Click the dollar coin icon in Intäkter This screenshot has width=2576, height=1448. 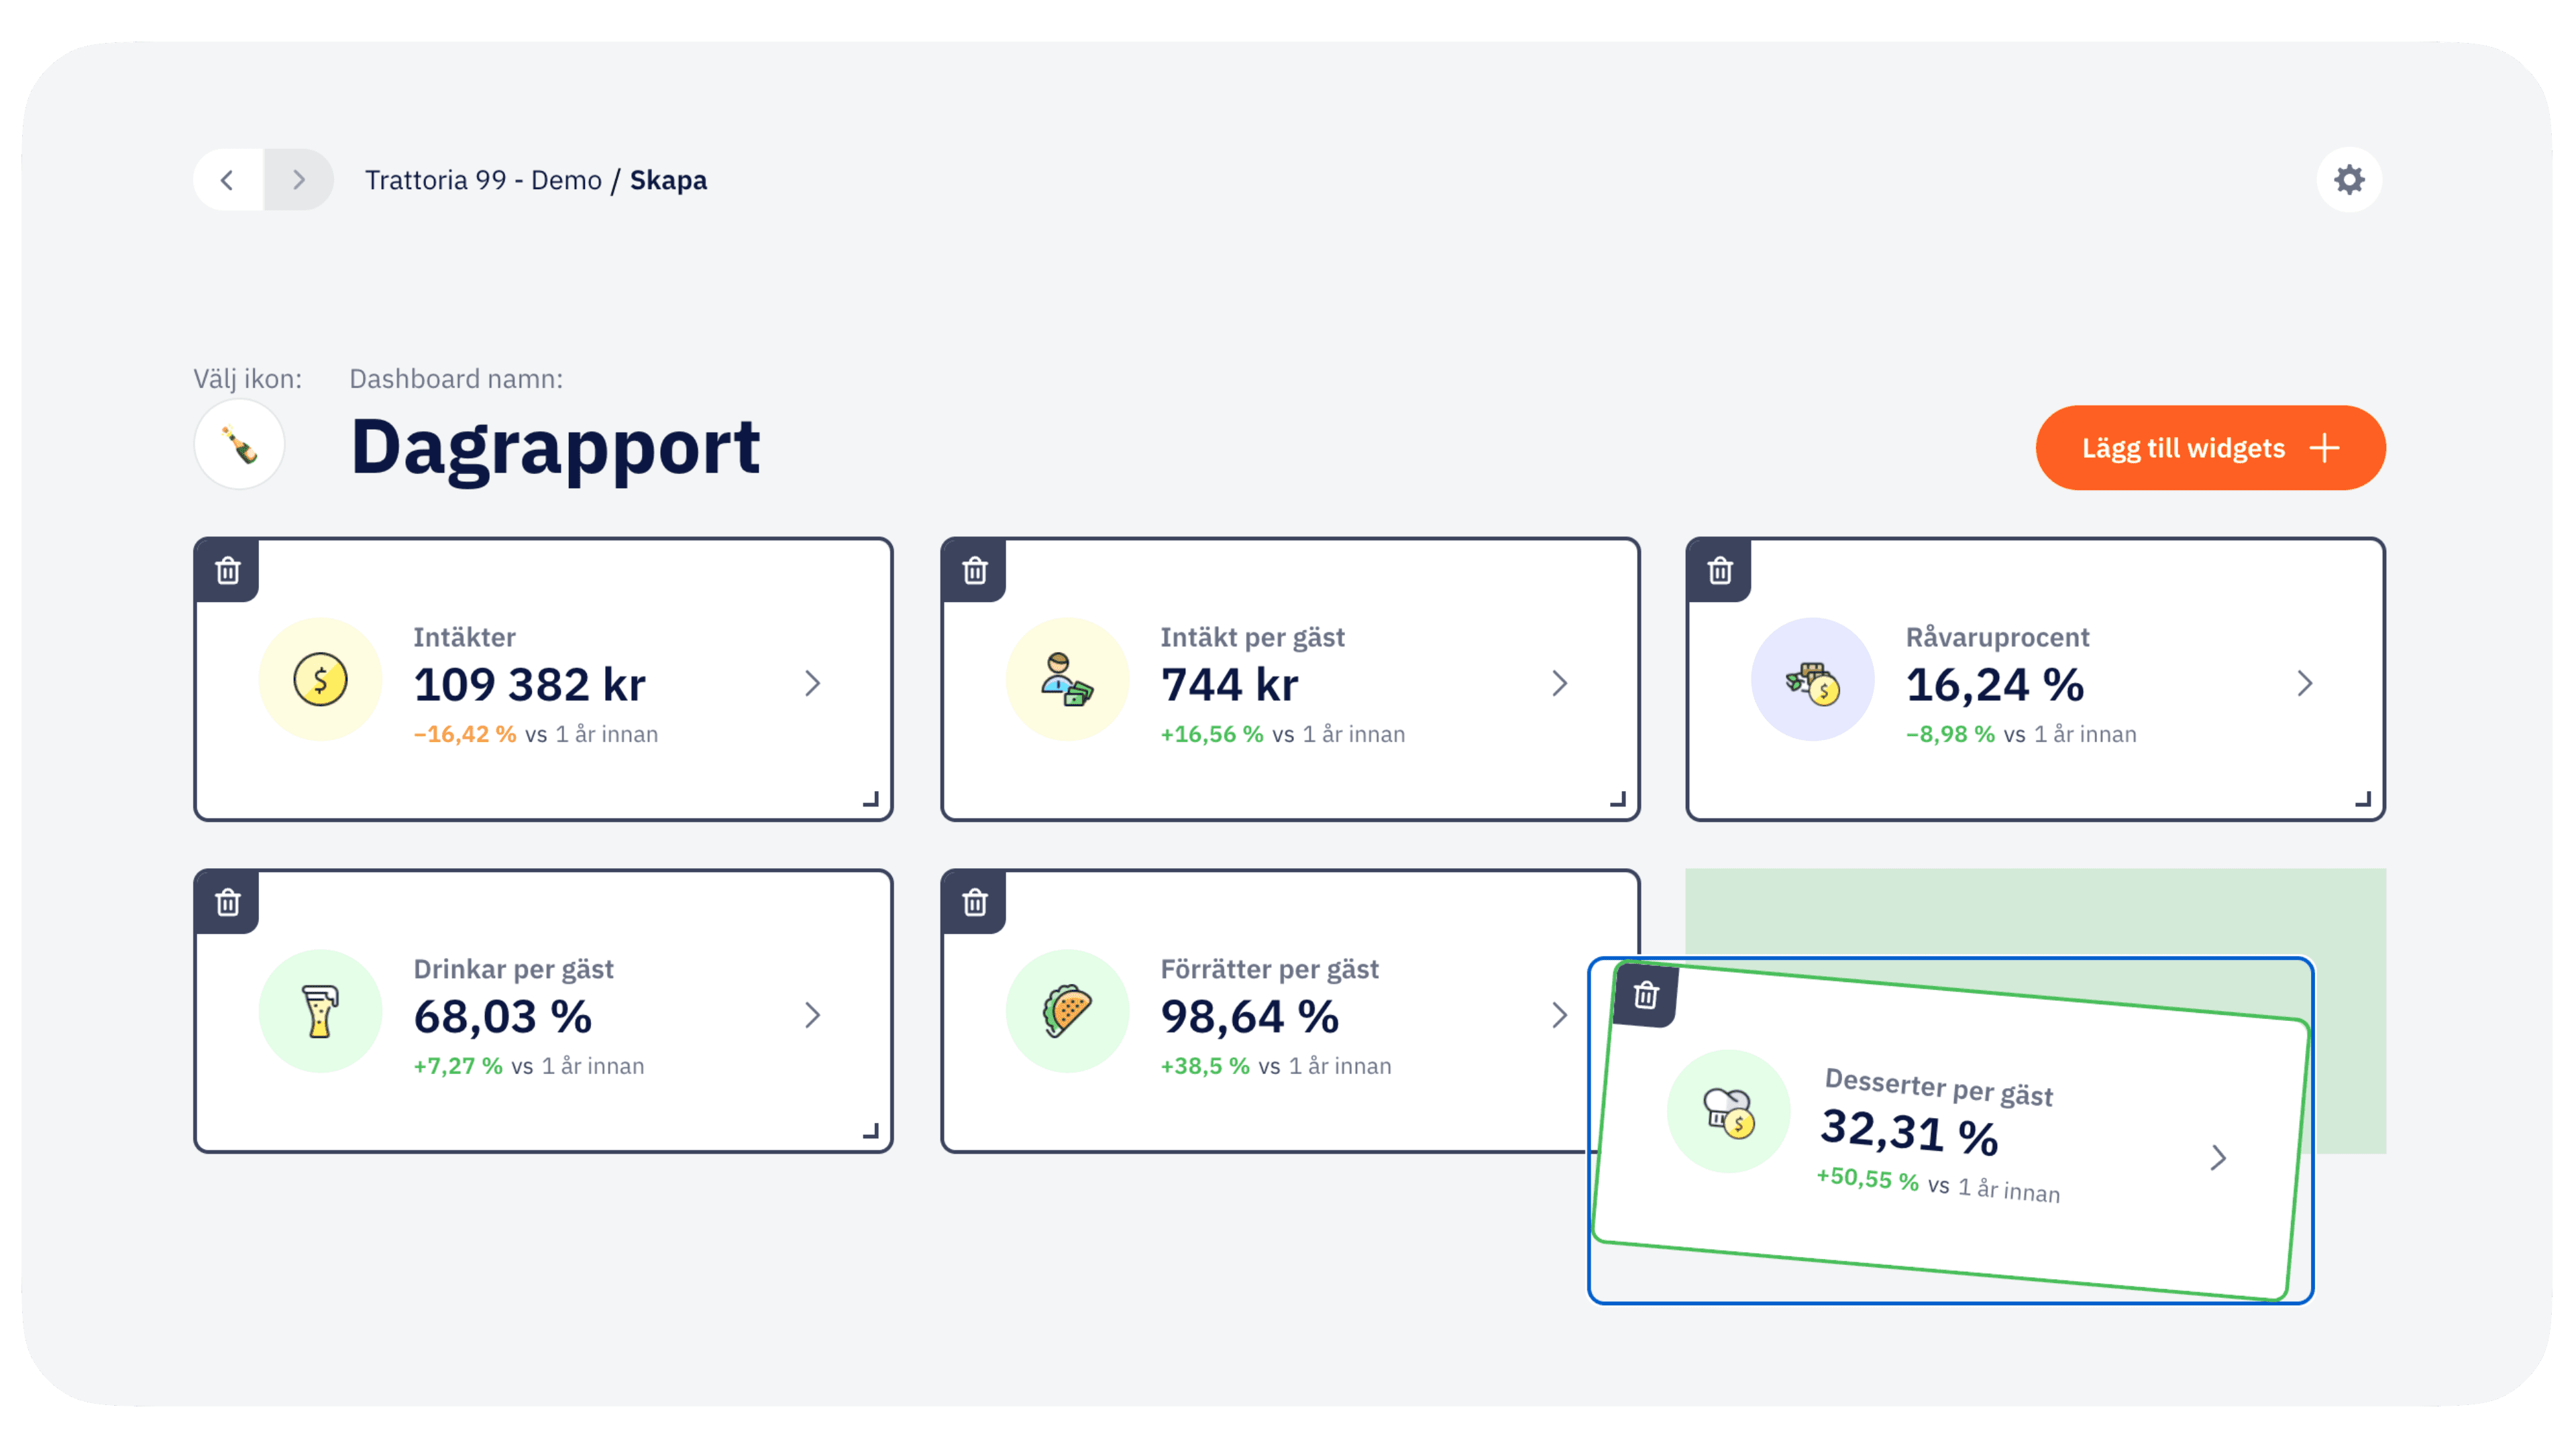320,680
